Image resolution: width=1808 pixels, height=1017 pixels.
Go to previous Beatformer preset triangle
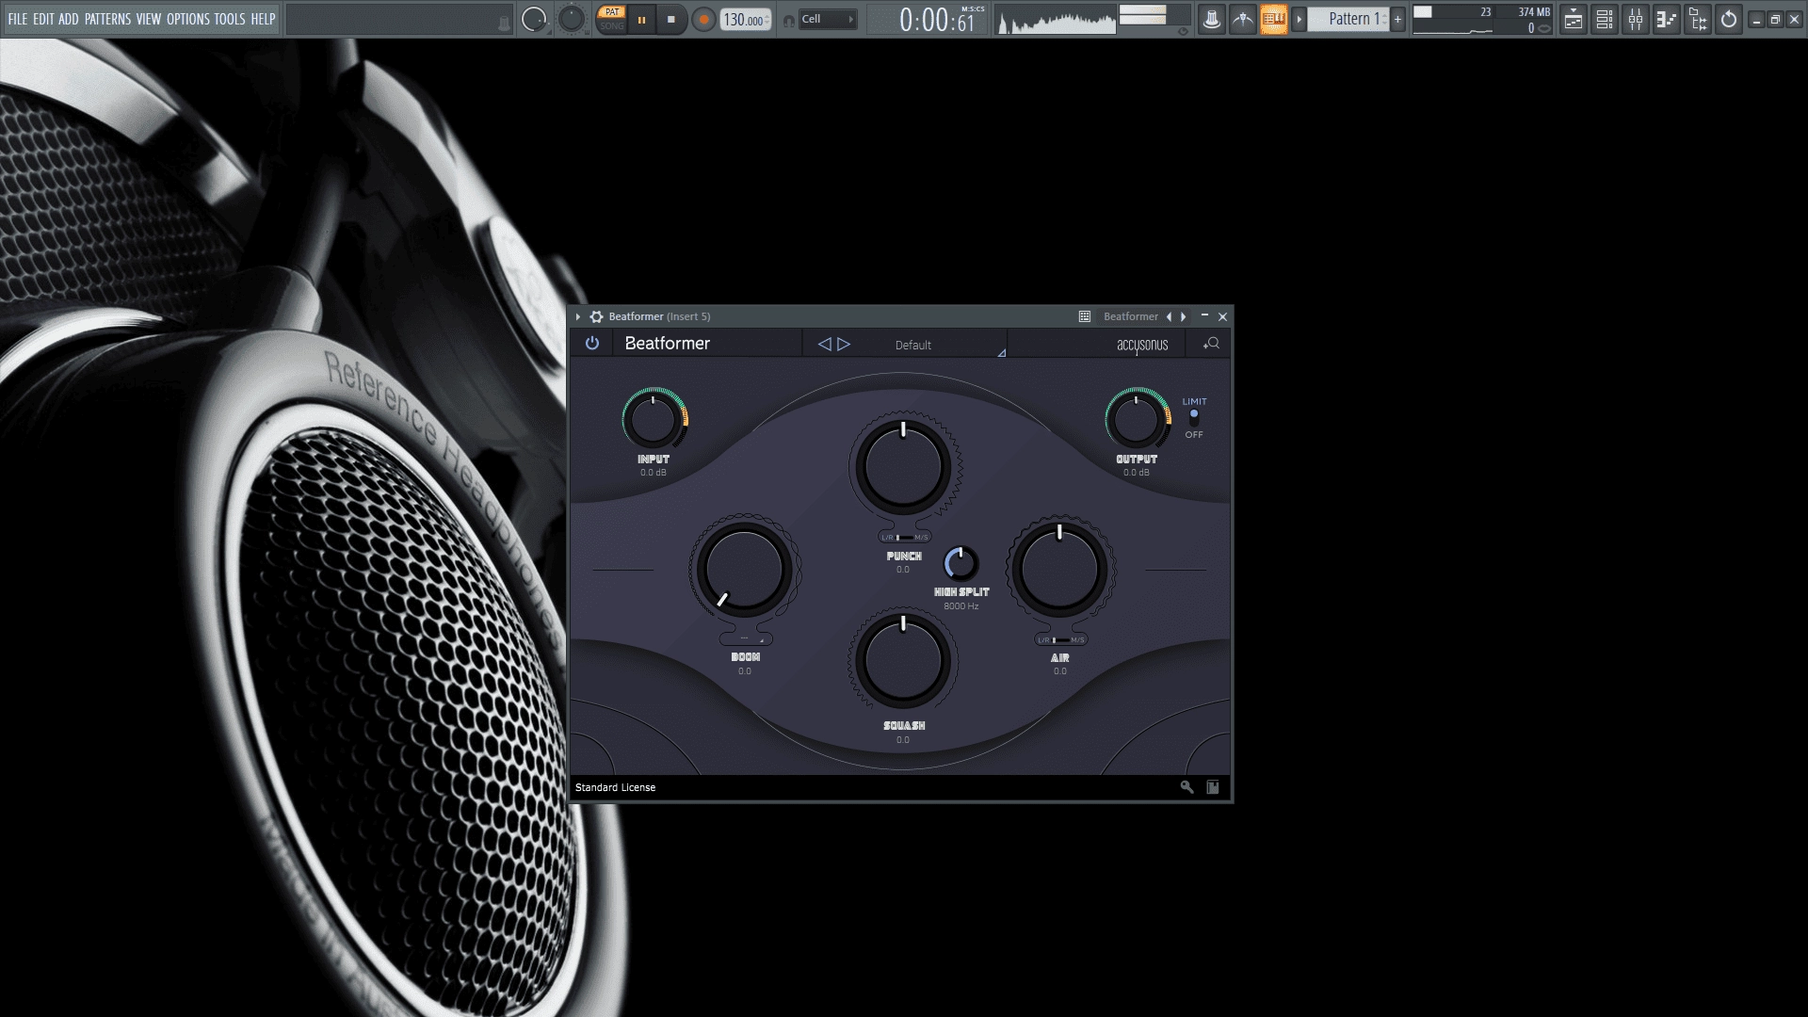point(824,345)
